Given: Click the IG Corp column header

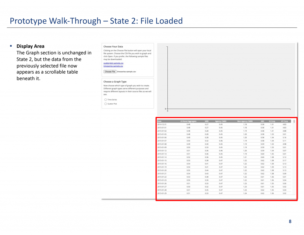Looking at the screenshot, I should (x=272, y=121).
